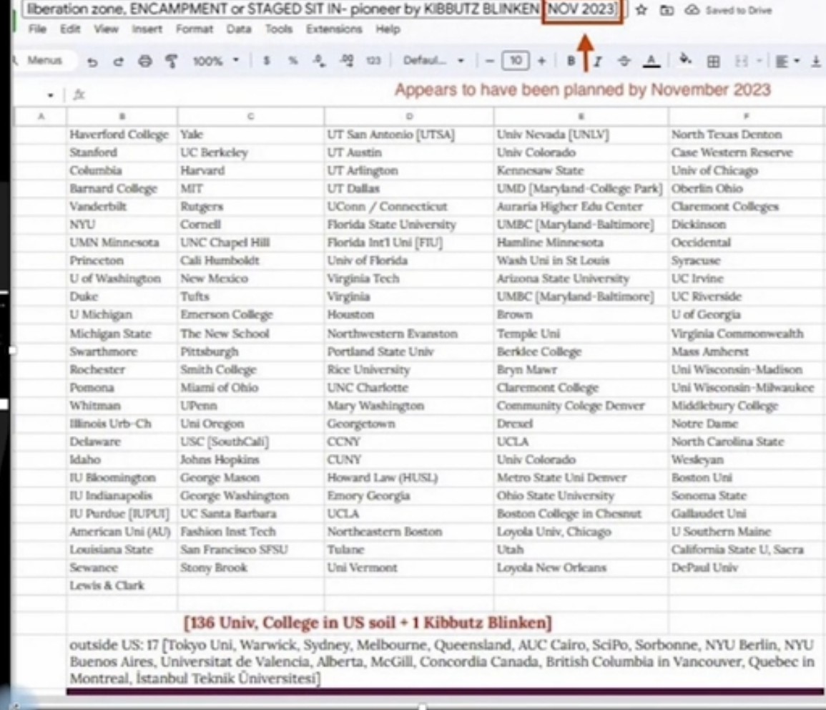
Task: Select the cell containing Stony Brook
Action: tap(251, 567)
